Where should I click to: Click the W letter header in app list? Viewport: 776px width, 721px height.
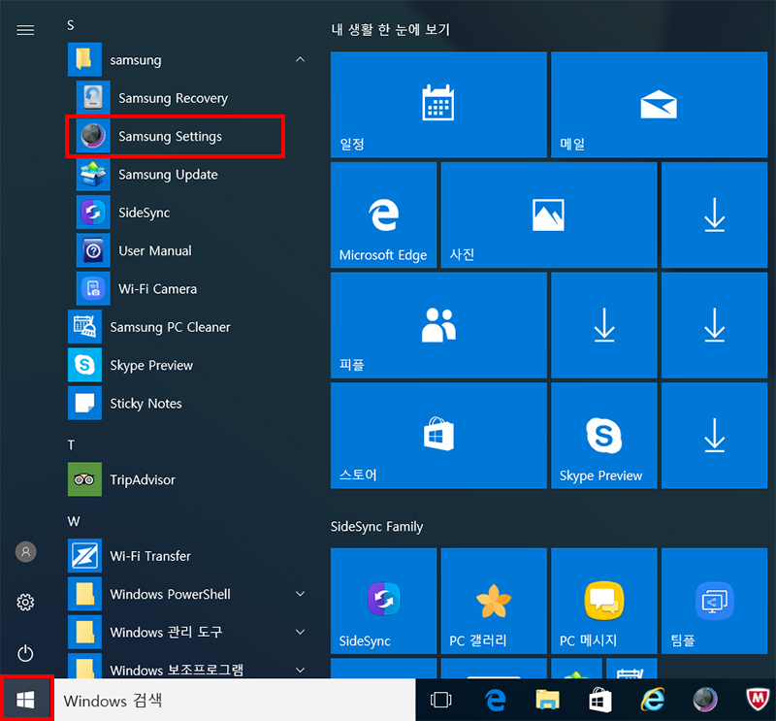coord(74,521)
